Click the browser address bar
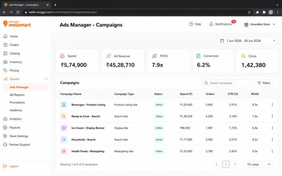The image size is (282, 176). (x=138, y=12)
